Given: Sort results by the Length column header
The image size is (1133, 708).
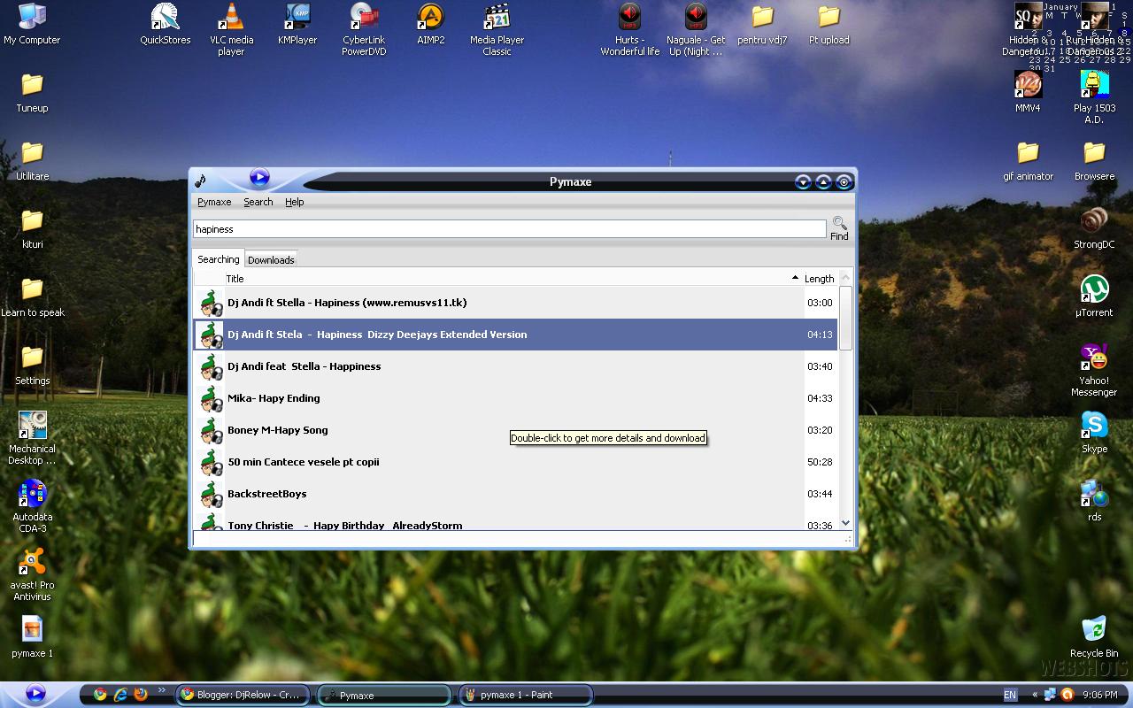Looking at the screenshot, I should coord(819,278).
